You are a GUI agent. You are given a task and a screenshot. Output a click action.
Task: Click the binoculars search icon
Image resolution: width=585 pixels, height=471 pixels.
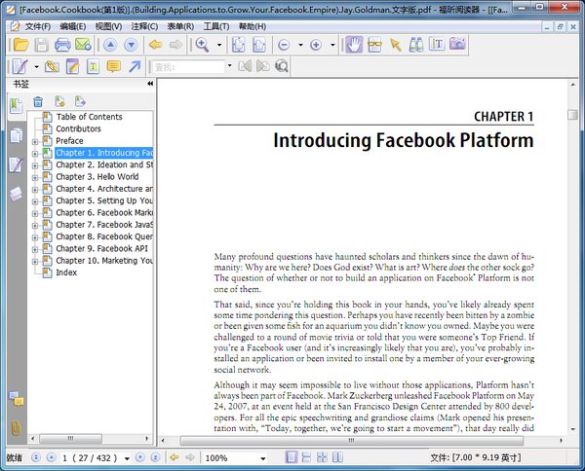[x=415, y=45]
